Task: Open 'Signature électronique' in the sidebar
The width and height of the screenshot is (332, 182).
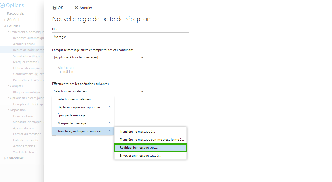Action: click(x=29, y=122)
